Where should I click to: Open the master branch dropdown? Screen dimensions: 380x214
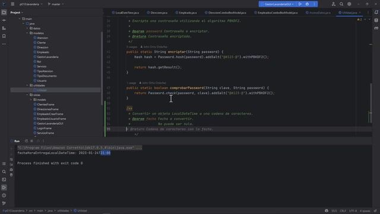[x=56, y=4]
